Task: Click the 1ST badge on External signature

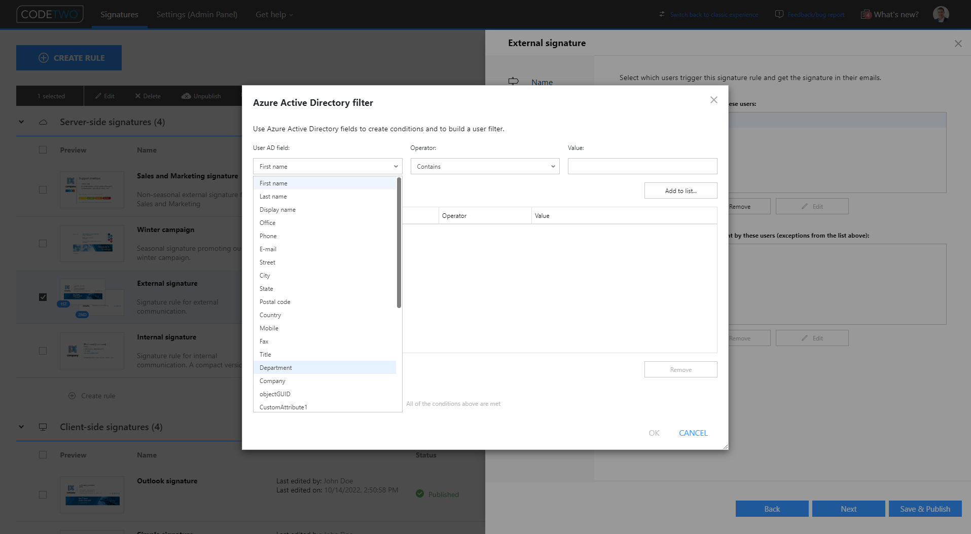Action: point(63,304)
